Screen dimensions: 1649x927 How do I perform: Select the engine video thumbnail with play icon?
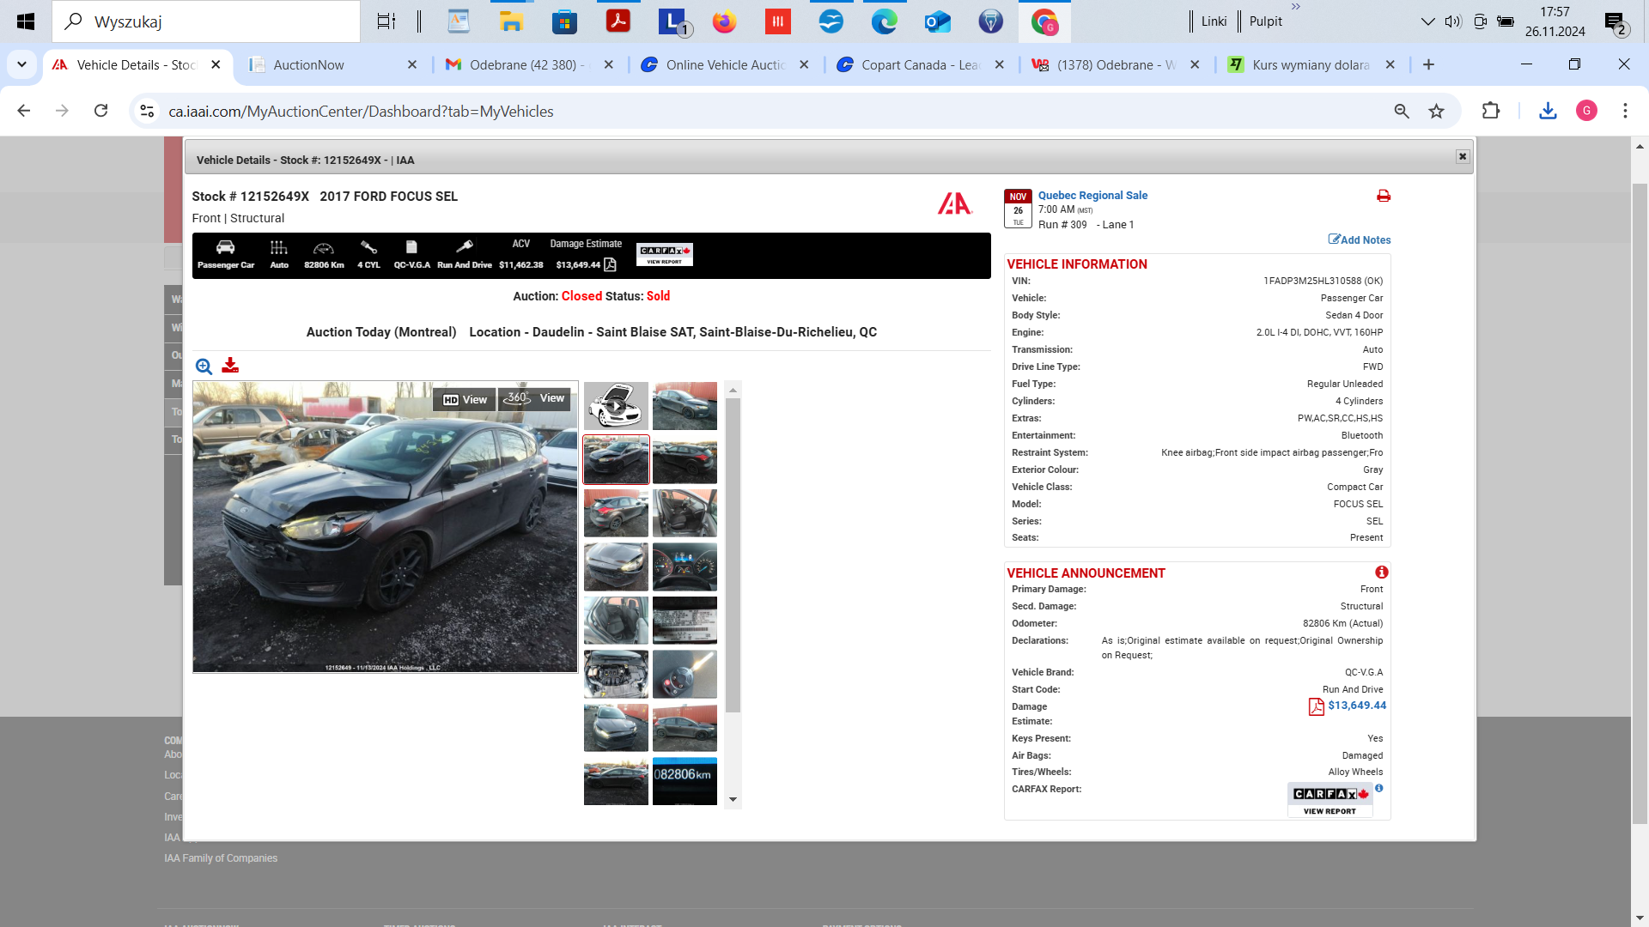tap(616, 406)
